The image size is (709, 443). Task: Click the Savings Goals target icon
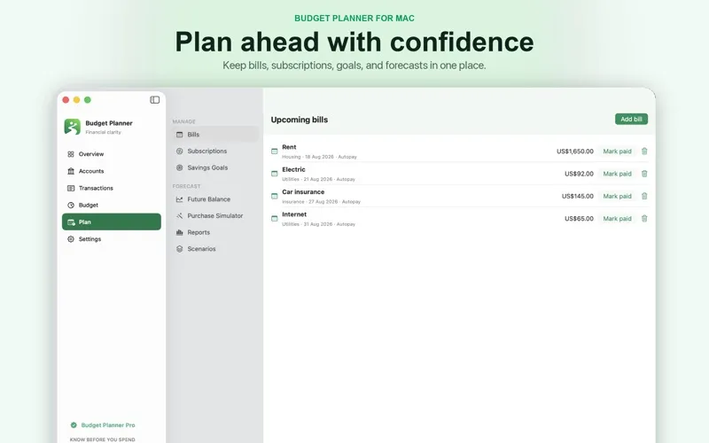(x=180, y=167)
